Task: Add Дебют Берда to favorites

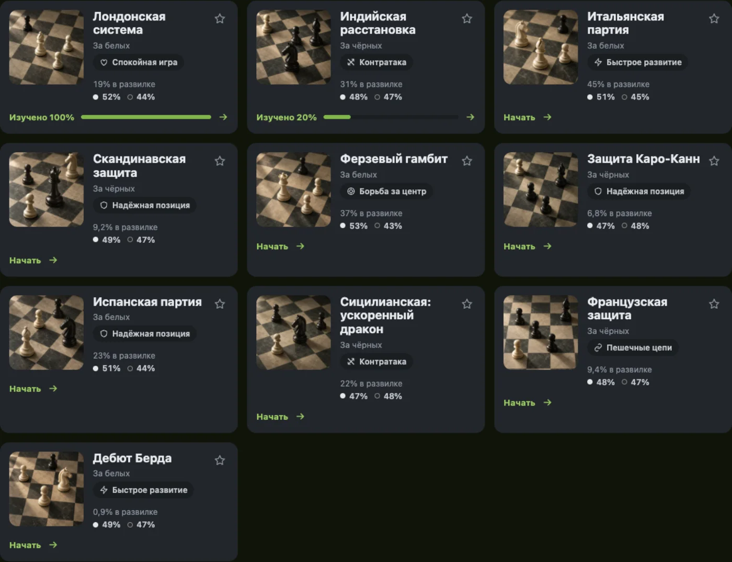Action: tap(220, 460)
